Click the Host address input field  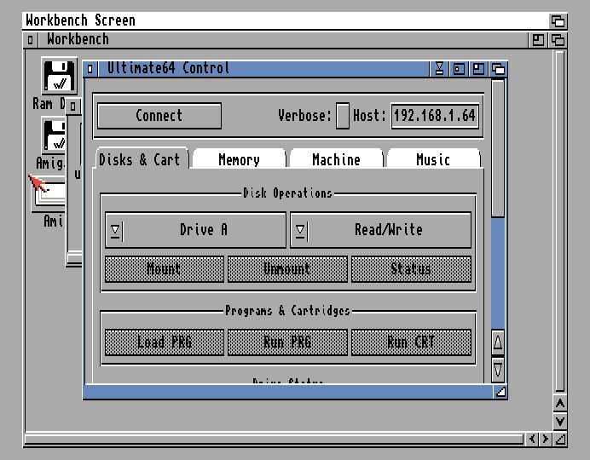pos(435,116)
